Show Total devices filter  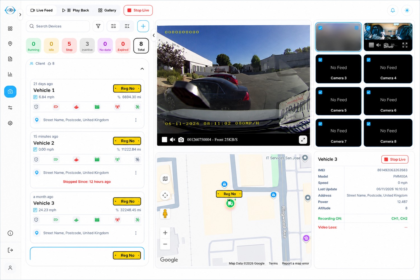141,46
